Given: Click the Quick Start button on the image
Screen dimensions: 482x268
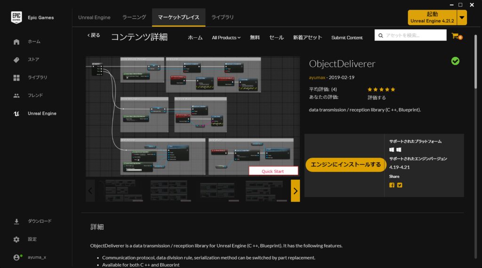Looking at the screenshot, I should pos(273,171).
